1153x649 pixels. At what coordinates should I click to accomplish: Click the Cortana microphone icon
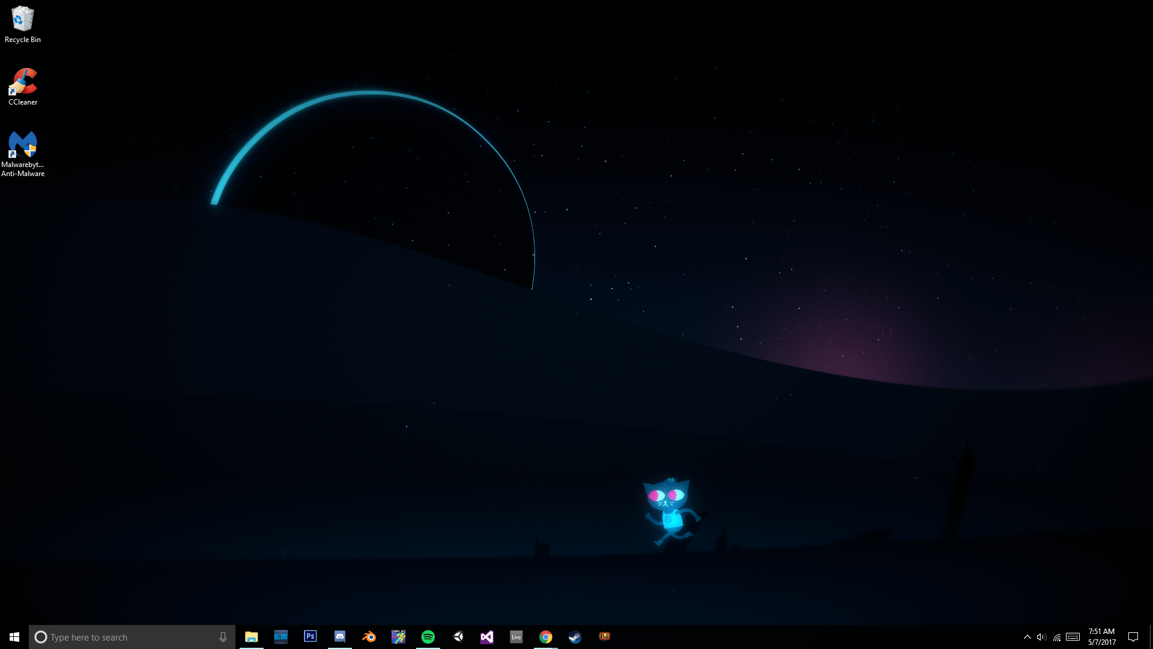point(223,637)
